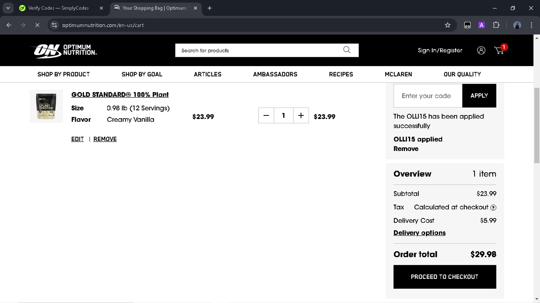
Task: Bookmark this page with the star icon
Action: pyautogui.click(x=447, y=25)
